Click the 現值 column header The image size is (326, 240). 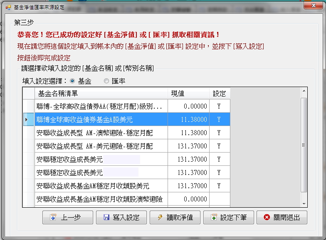coord(188,94)
